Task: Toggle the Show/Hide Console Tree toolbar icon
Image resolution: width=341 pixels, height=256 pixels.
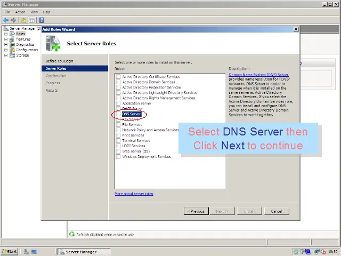Action: pyautogui.click(x=32, y=20)
